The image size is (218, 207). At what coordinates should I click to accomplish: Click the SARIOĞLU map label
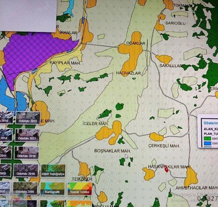pos(175,23)
